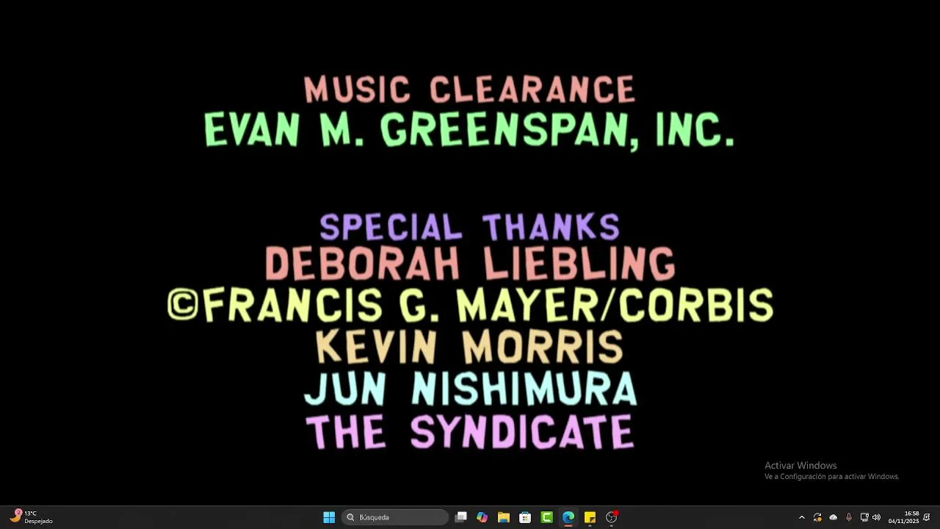The image size is (940, 529).
Task: Open Task View from the taskbar
Action: coord(461,517)
